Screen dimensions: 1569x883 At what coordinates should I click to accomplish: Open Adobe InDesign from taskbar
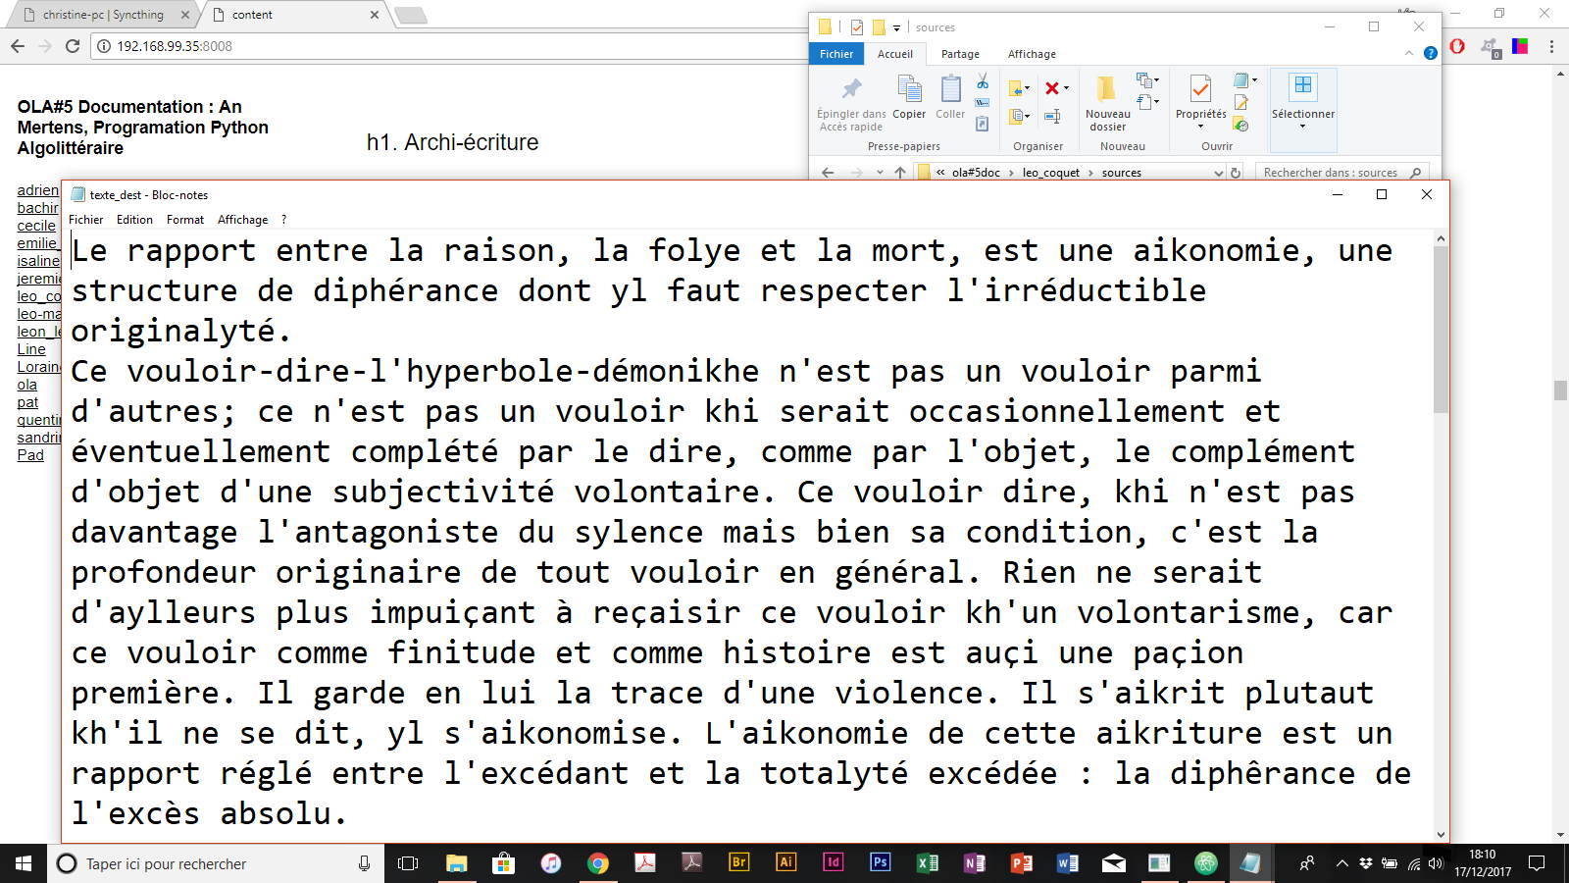click(833, 862)
